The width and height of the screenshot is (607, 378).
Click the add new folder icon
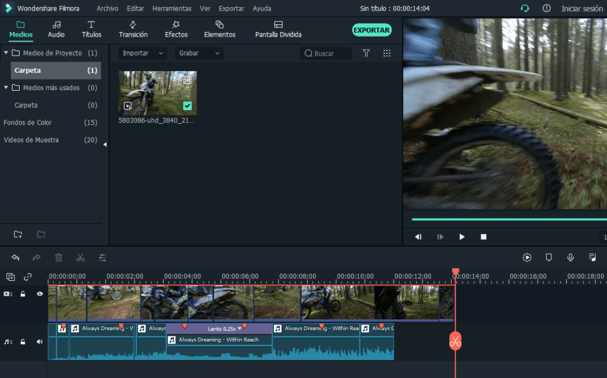18,234
